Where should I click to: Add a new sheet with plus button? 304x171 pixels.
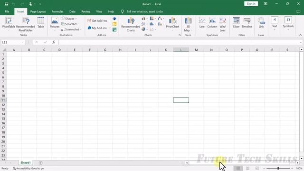(40, 163)
